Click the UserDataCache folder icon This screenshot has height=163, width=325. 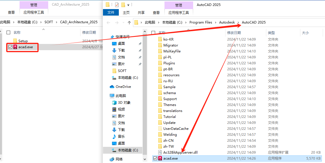160,128
